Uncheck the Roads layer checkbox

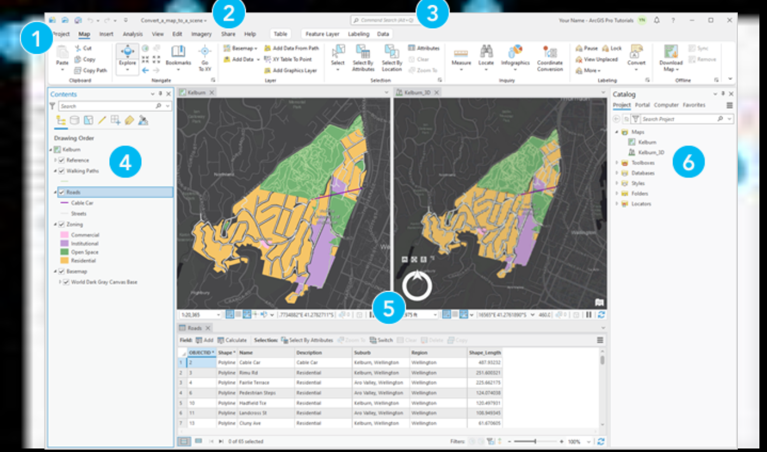coord(61,192)
